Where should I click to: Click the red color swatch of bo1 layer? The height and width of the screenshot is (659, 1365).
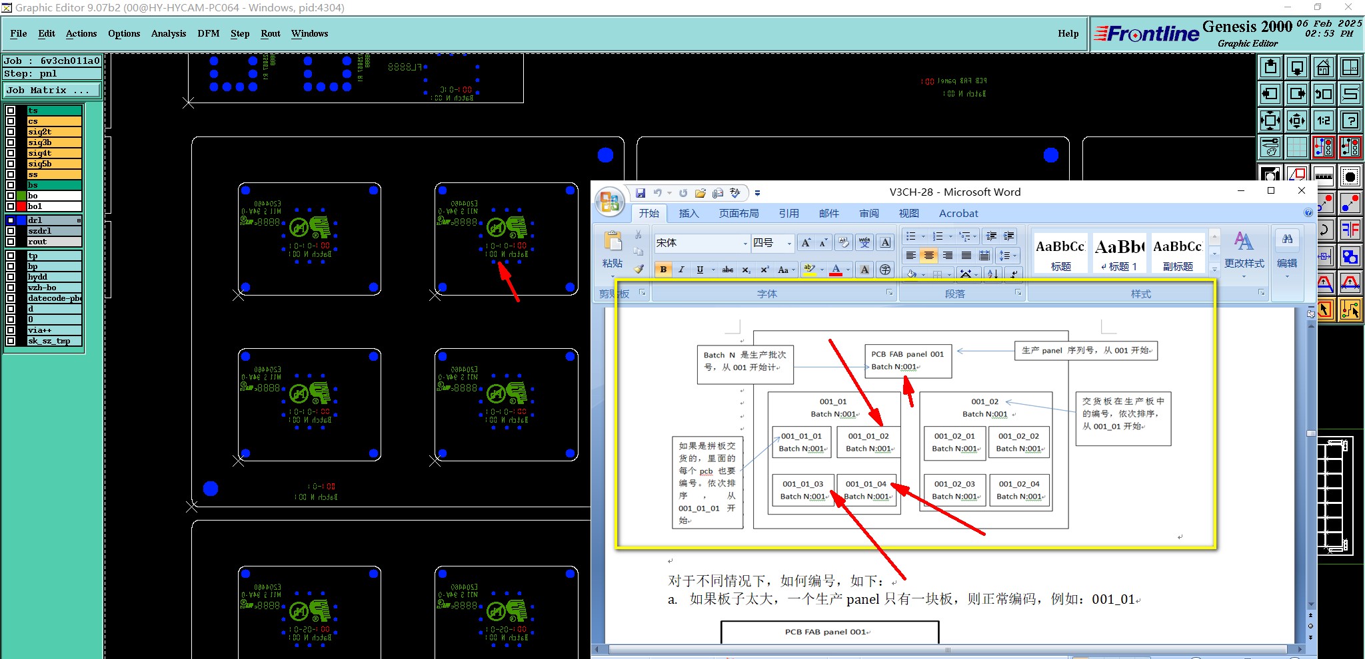point(21,206)
